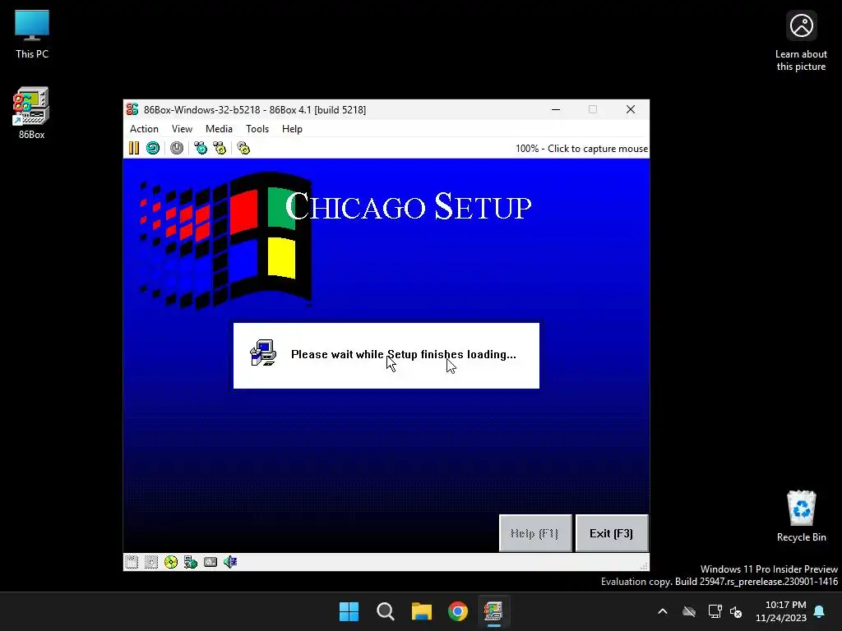Click the CD-ROM disc status bar icon

click(x=171, y=562)
